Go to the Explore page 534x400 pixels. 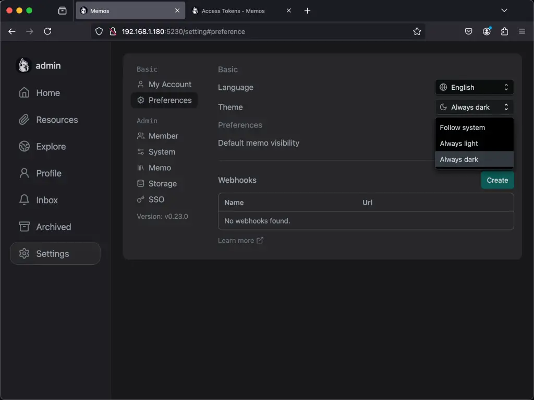[x=50, y=146]
